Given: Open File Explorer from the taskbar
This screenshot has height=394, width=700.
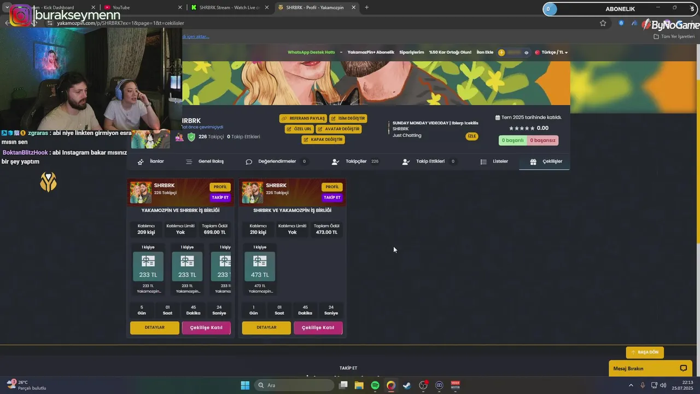Looking at the screenshot, I should coord(359,385).
